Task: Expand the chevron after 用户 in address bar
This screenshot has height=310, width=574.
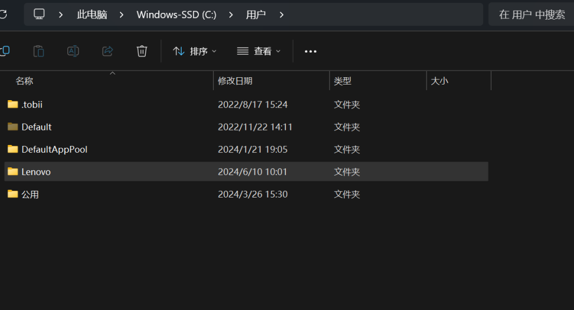Action: tap(281, 15)
